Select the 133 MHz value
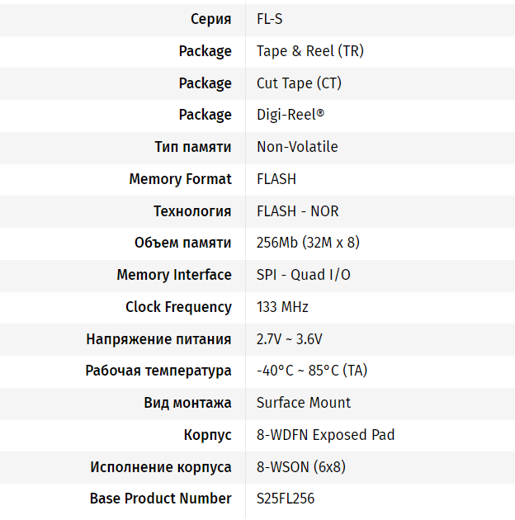Screen dimensions: 515x520 point(282,307)
